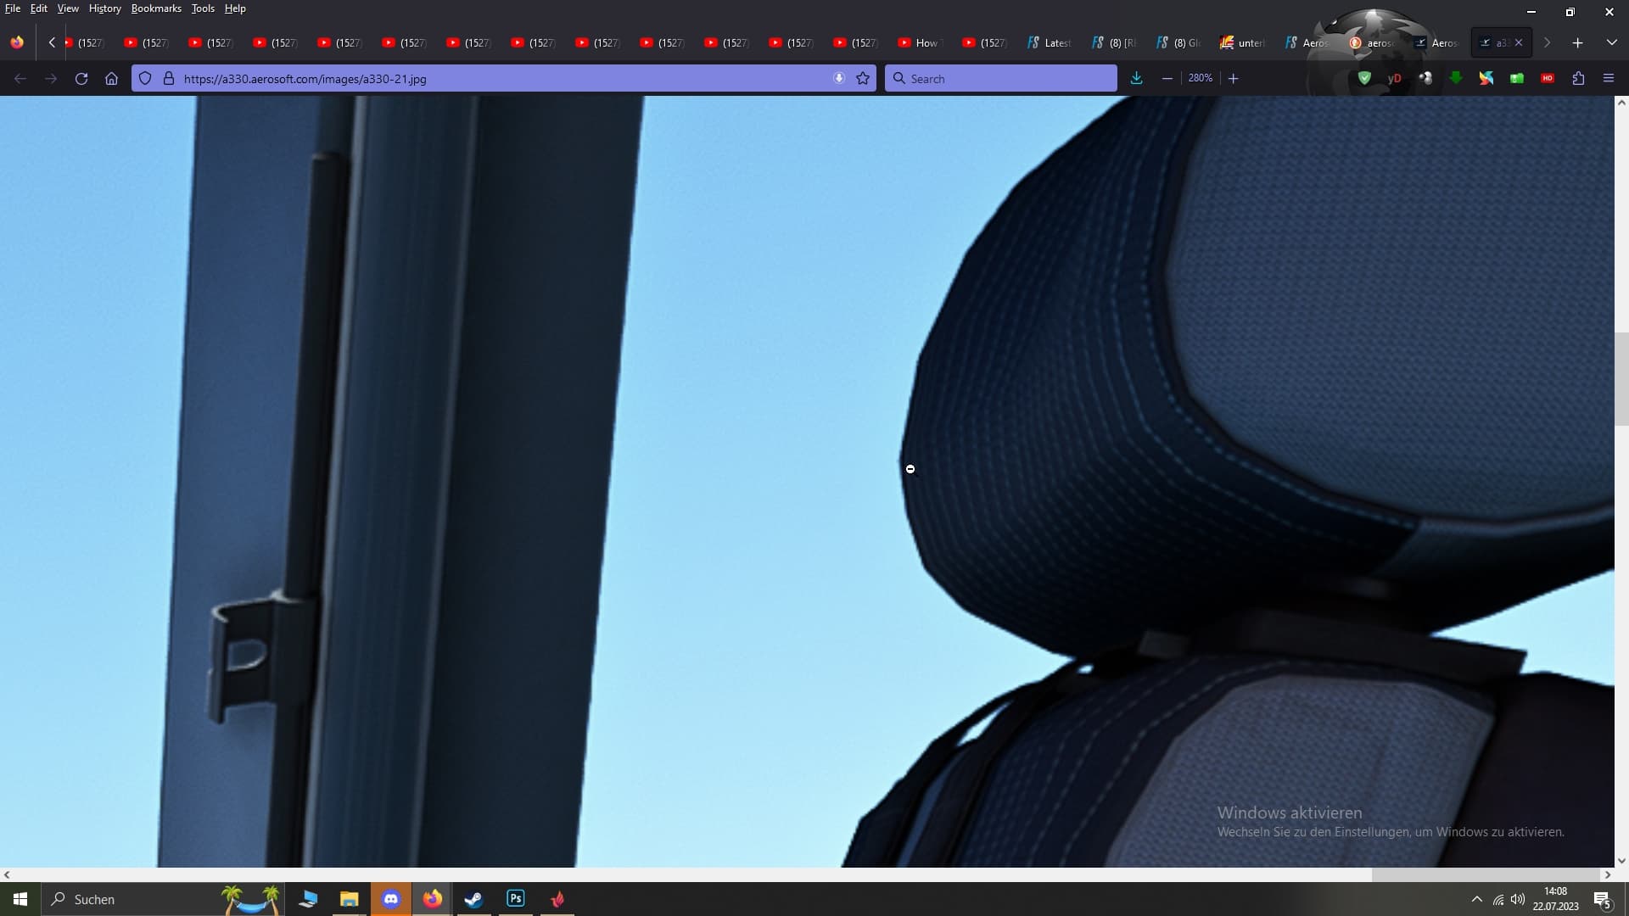
Task: Click the green down-arrow extension icon
Action: coord(1456,78)
